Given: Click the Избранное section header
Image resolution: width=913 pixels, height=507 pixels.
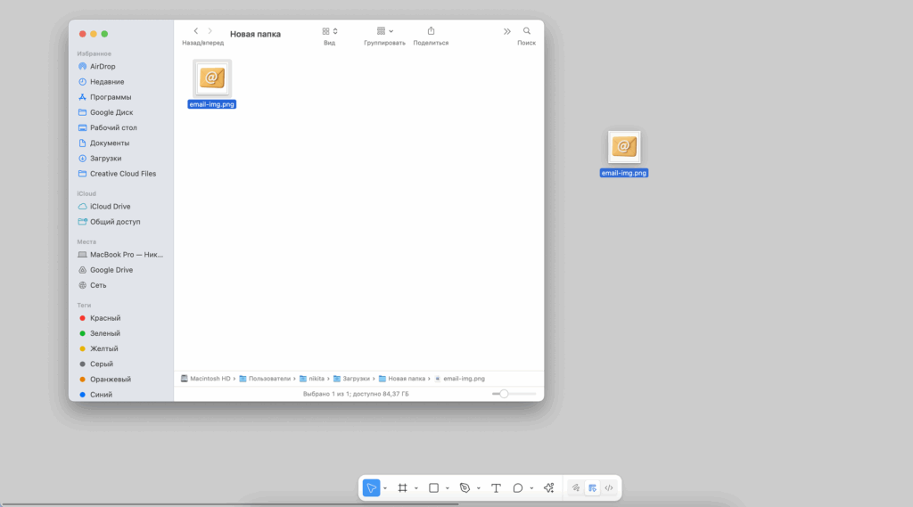Looking at the screenshot, I should tap(95, 53).
